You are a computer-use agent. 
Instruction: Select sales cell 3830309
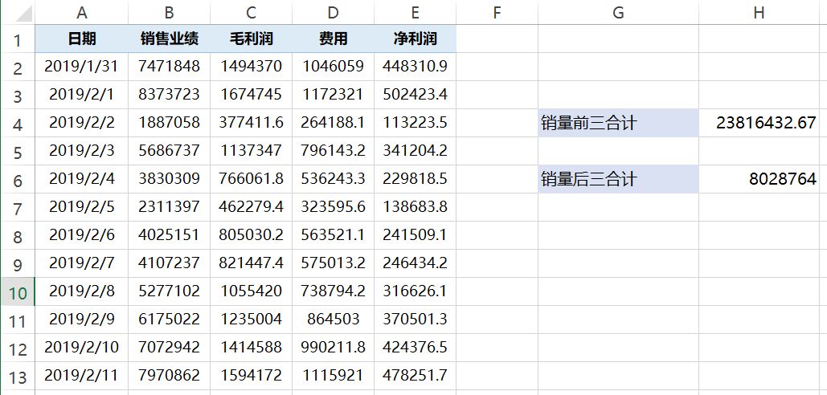(x=170, y=179)
